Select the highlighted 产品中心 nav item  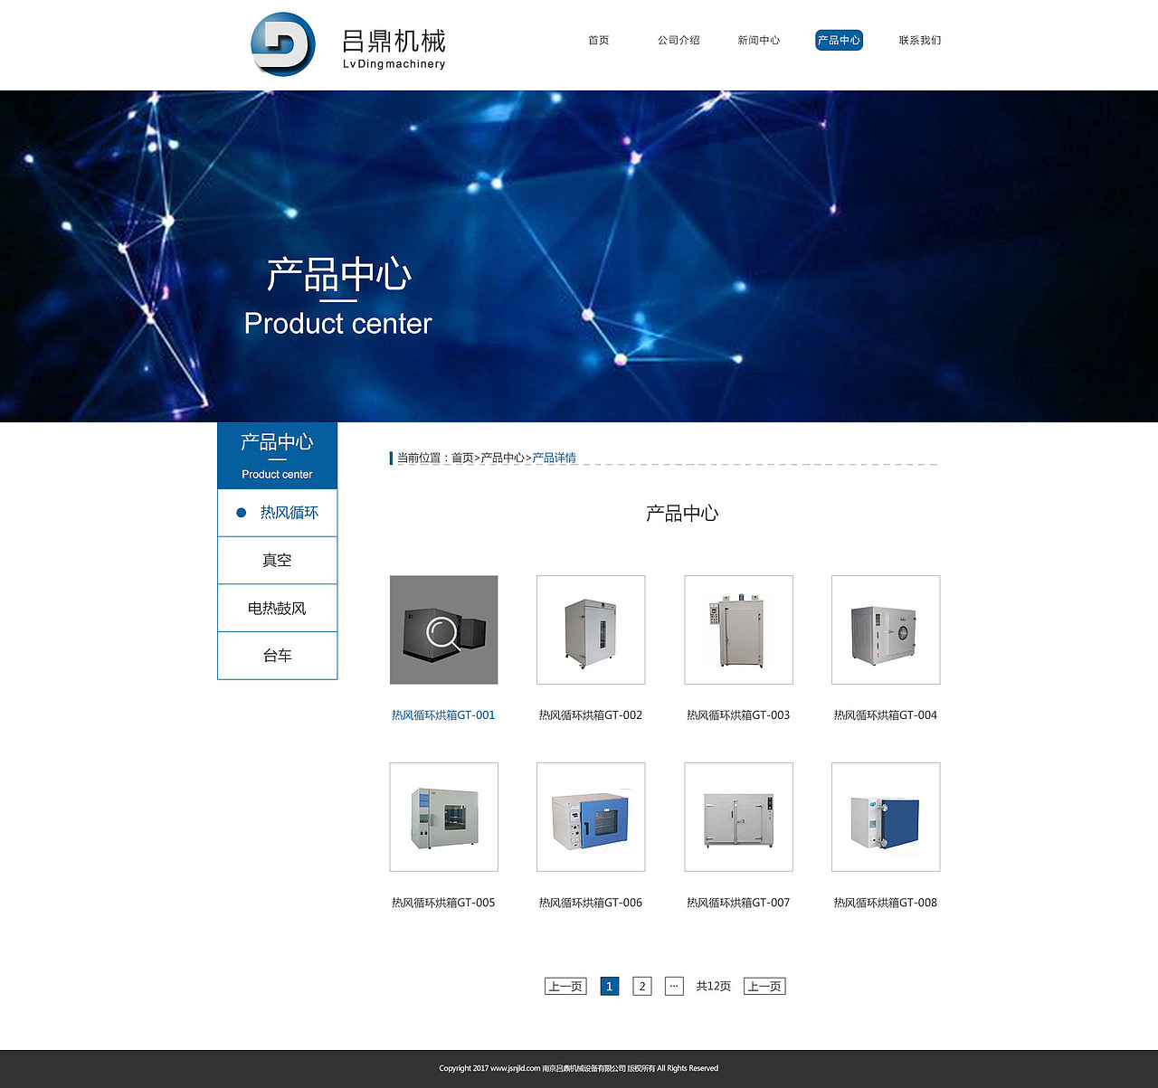click(x=839, y=40)
